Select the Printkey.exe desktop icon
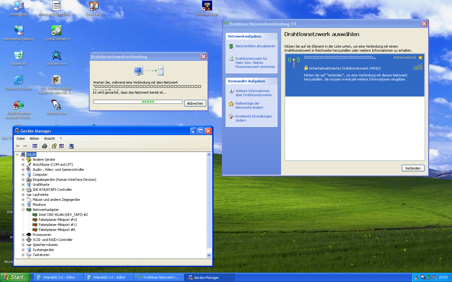The image size is (452, 282). tap(56, 107)
